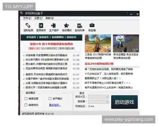Open the 登录助手 login helper
This screenshot has width=158, height=126.
pyautogui.click(x=41, y=27)
